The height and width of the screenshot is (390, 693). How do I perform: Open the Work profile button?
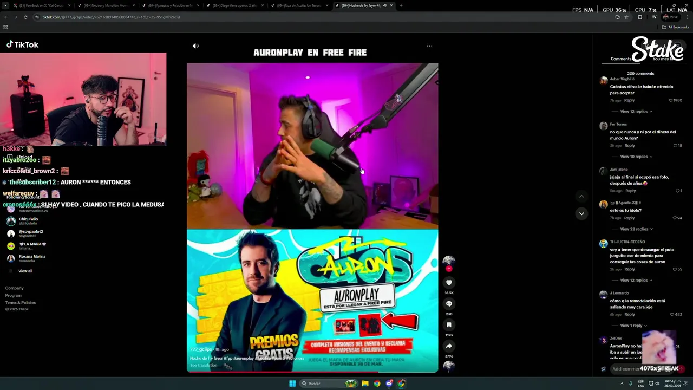coord(670,17)
